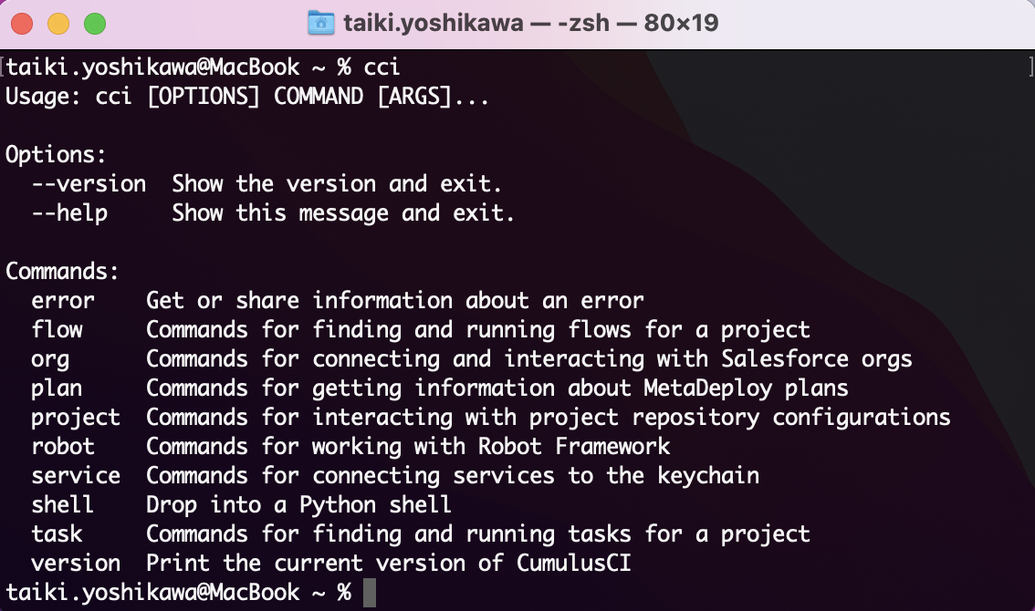This screenshot has width=1035, height=611.
Task: Click the 'version' command in commands list
Action: click(76, 564)
